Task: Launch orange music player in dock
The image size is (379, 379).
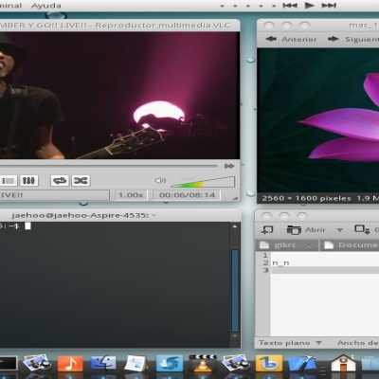Action: (70, 363)
